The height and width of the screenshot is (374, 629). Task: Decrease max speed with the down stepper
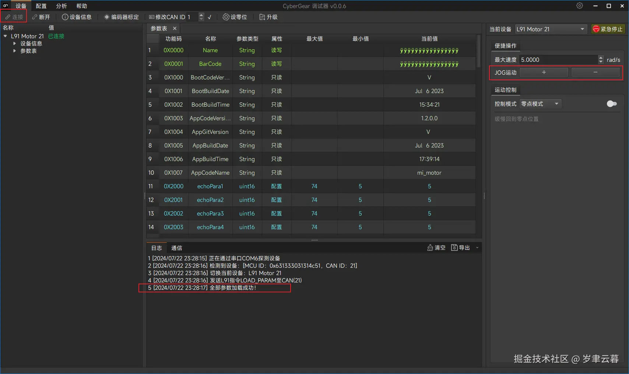pos(601,62)
